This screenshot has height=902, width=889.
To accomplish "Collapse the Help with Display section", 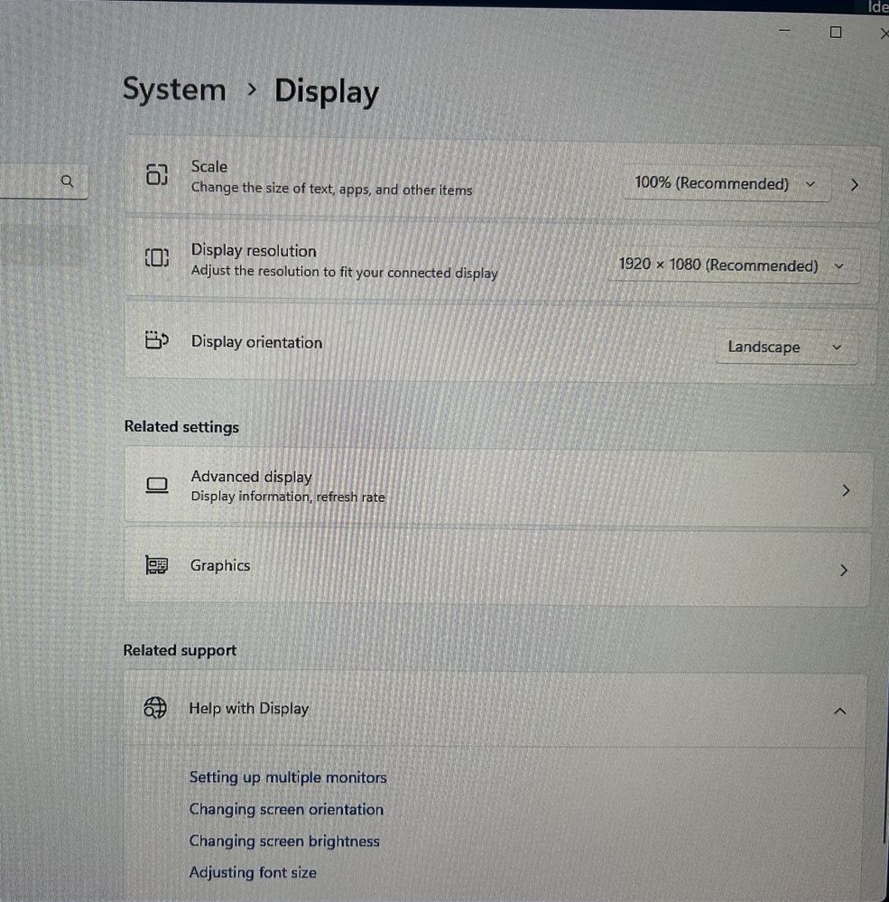I will pyautogui.click(x=839, y=711).
